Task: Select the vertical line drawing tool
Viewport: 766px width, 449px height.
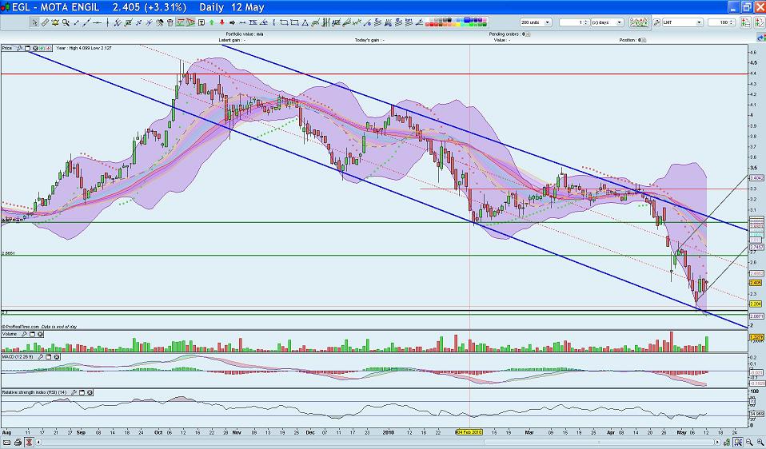Action: point(107,22)
